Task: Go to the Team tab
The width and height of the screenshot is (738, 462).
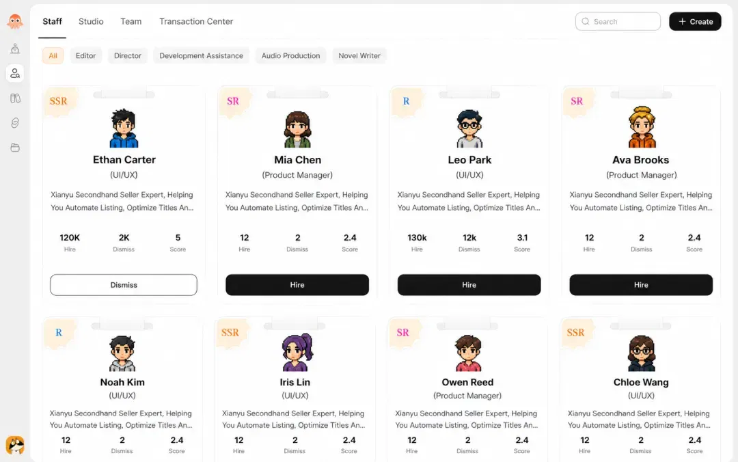Action: (131, 21)
